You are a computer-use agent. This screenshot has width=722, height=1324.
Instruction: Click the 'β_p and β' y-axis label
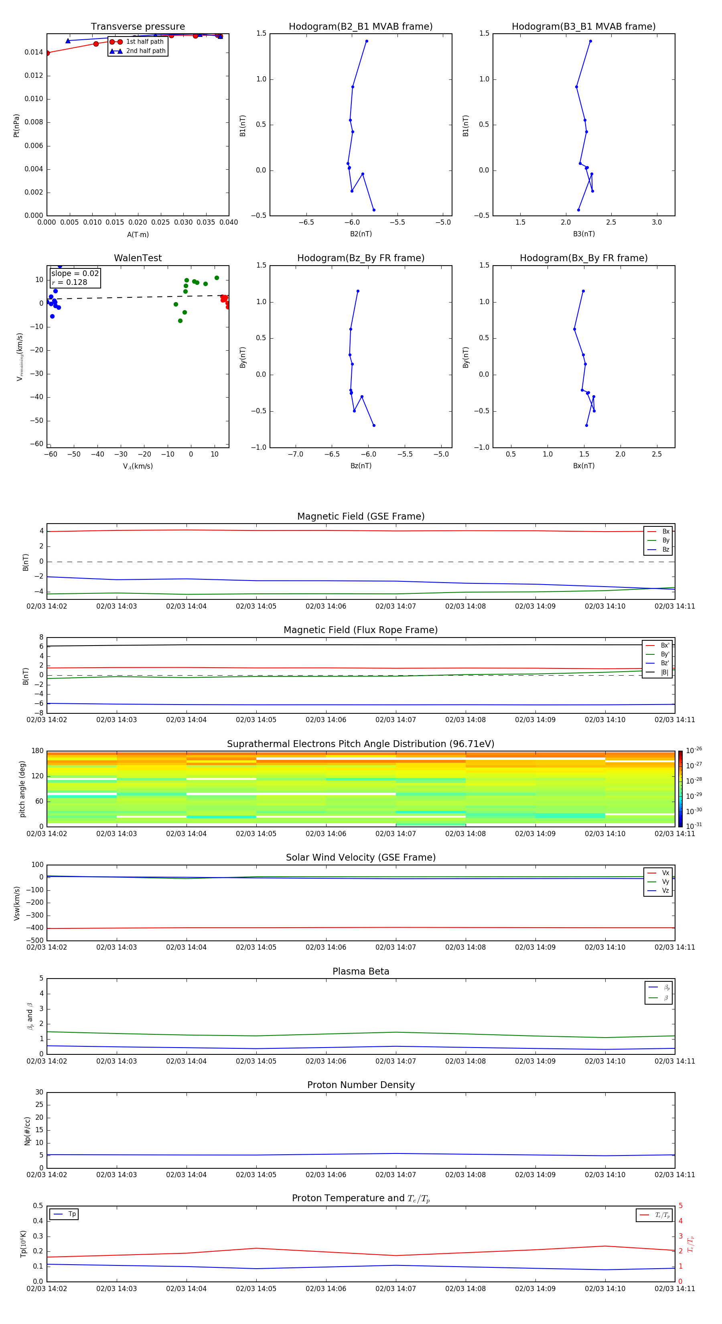pyautogui.click(x=30, y=1016)
